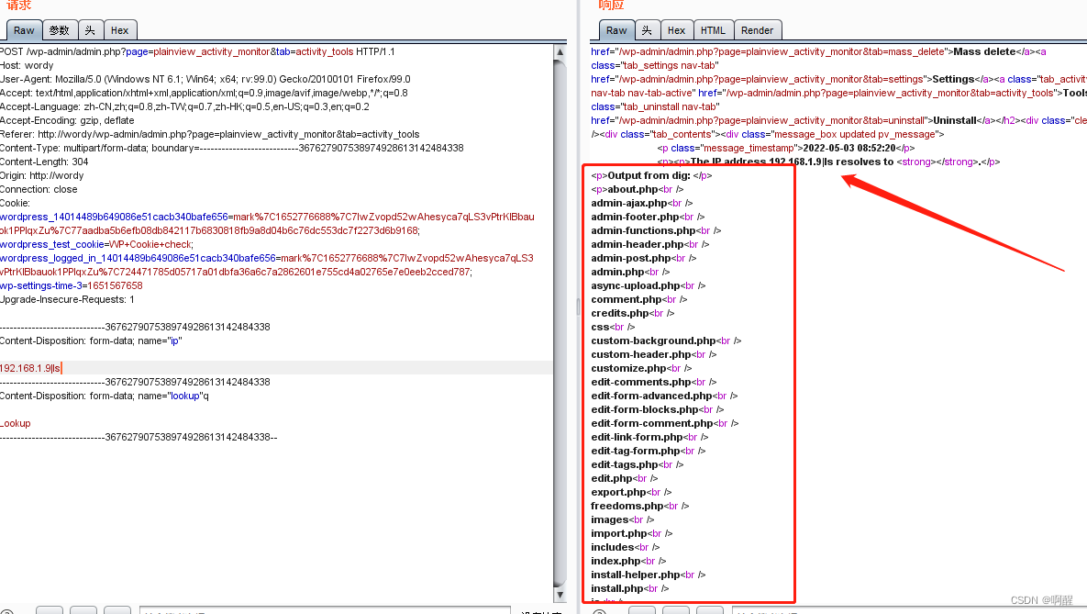Click custom-header.php in the response
Image resolution: width=1087 pixels, height=614 pixels.
click(641, 354)
